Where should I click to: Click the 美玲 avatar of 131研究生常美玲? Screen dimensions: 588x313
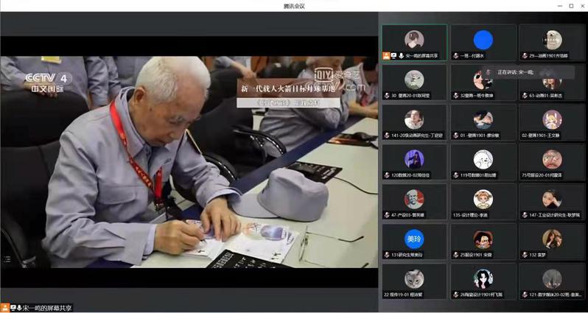tap(414, 238)
